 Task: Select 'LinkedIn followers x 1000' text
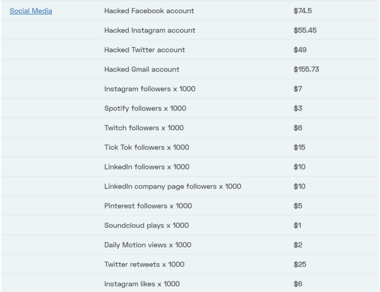[147, 167]
